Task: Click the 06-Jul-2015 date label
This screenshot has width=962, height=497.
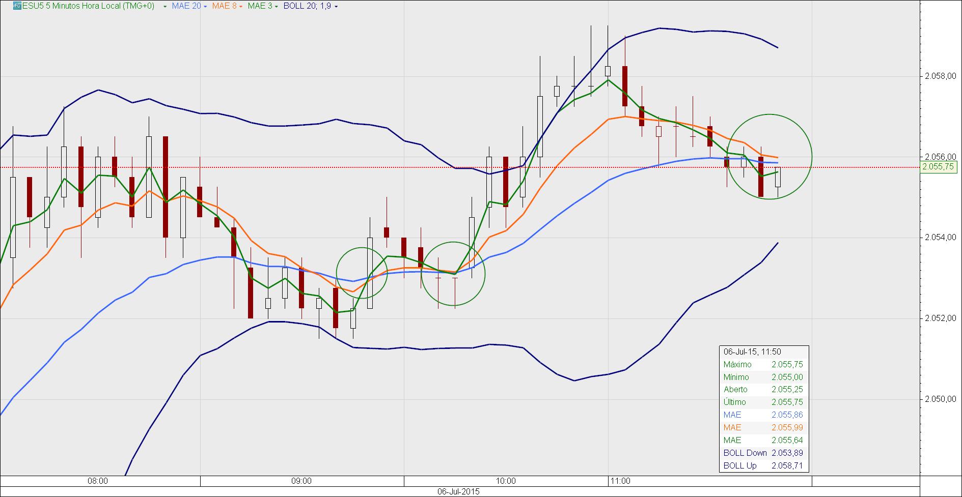Action: pyautogui.click(x=458, y=492)
